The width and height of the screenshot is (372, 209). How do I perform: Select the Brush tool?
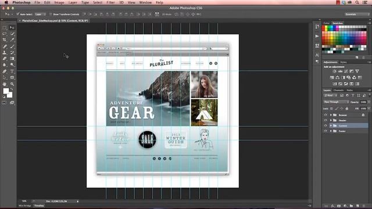[12, 46]
